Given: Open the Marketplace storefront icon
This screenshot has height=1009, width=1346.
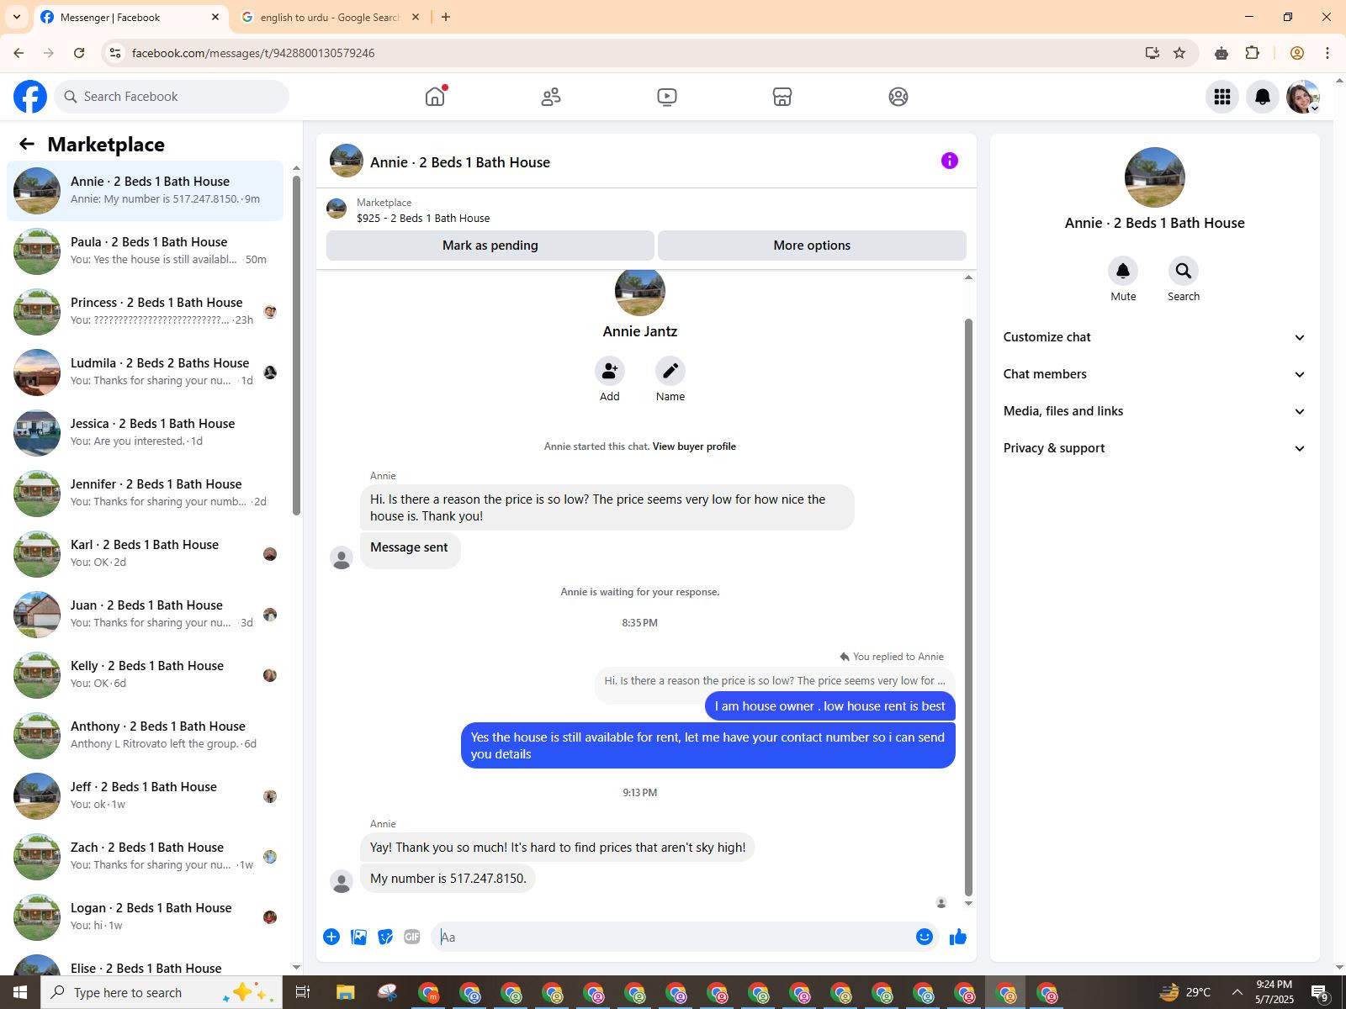Looking at the screenshot, I should point(782,97).
